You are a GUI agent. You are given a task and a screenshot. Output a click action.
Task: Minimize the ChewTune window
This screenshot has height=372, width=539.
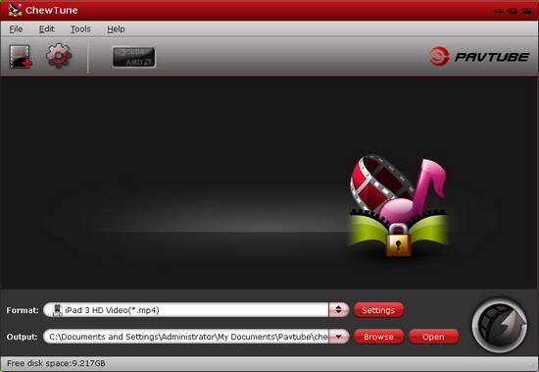[x=499, y=11]
